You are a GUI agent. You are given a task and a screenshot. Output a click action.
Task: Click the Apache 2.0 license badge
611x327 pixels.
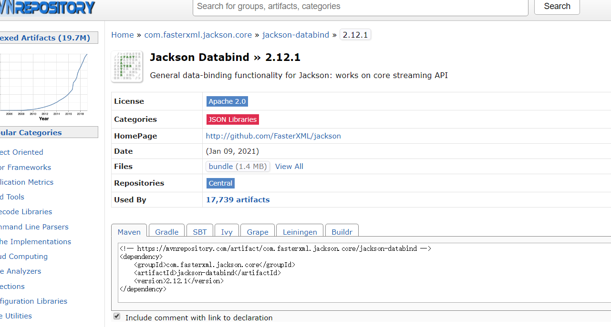(227, 101)
